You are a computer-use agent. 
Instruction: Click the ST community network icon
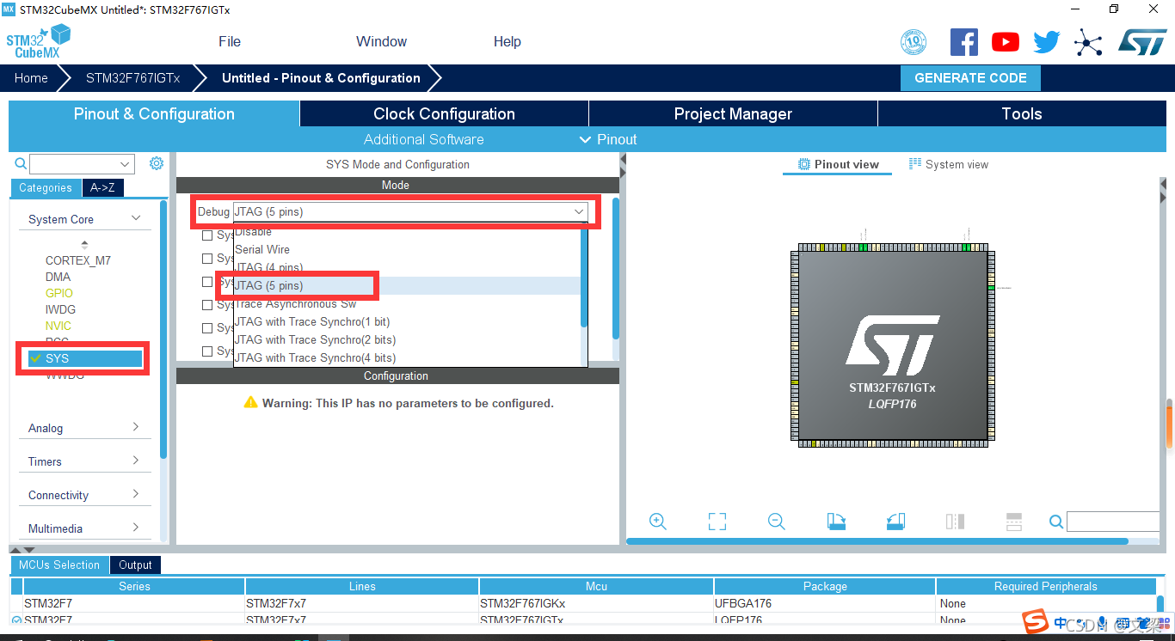pos(1088,41)
